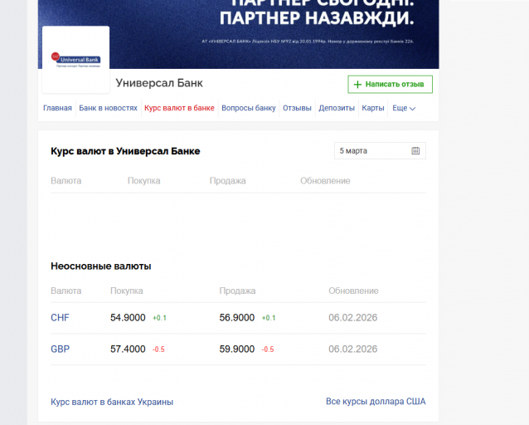Switch to the Отзывы tab
The height and width of the screenshot is (425, 529).
297,108
